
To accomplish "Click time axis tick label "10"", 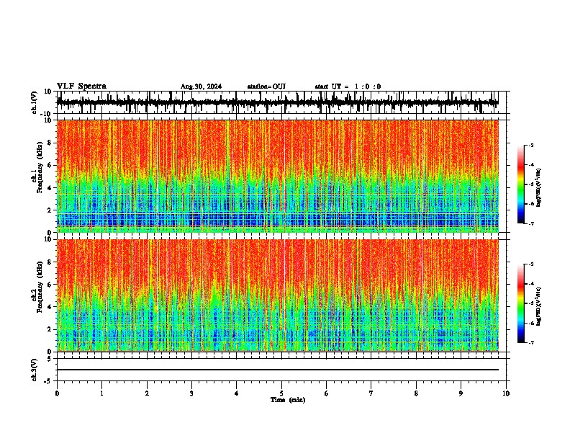I will 506,393.
